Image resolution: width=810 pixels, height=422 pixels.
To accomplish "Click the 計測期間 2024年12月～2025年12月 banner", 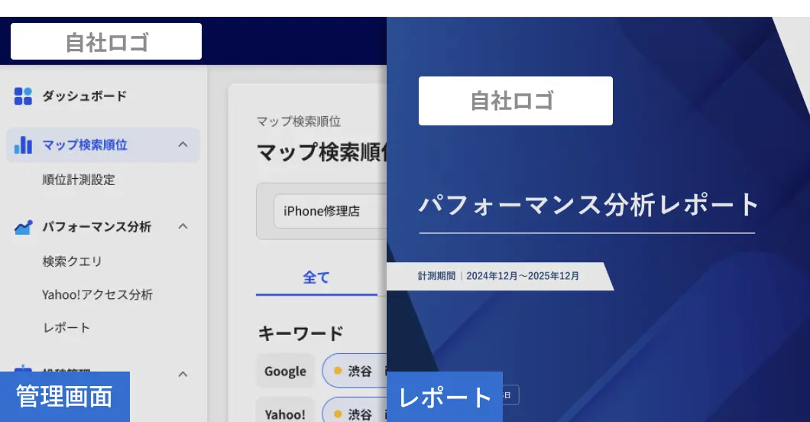I will [x=498, y=276].
